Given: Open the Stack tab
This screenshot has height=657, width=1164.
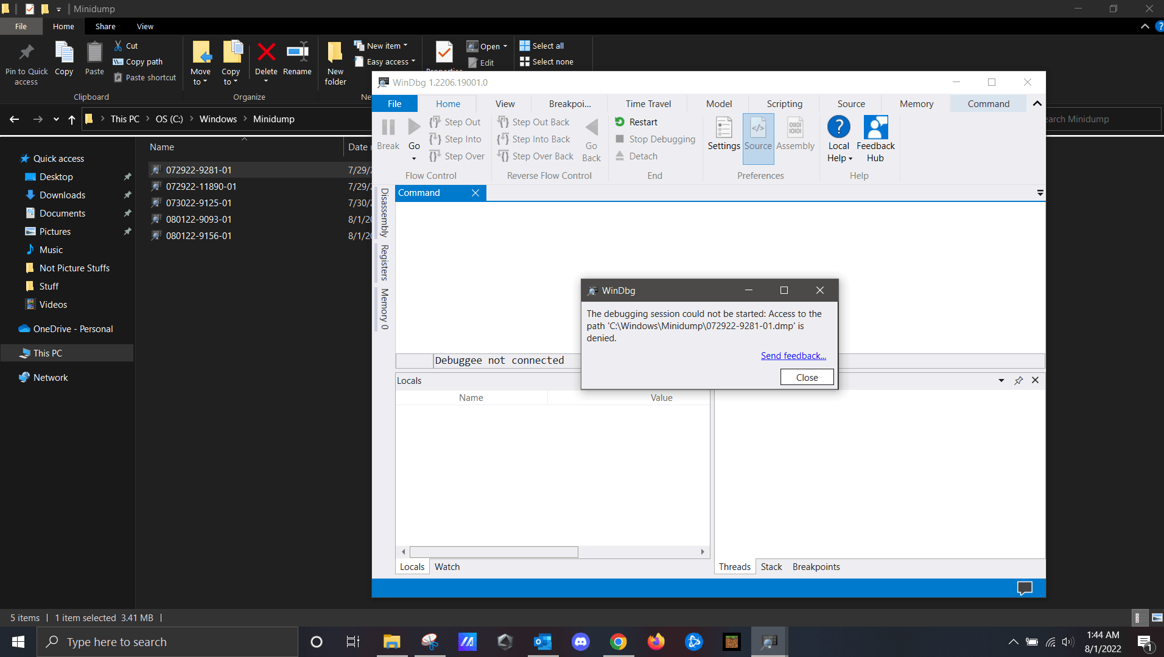Looking at the screenshot, I should [x=771, y=567].
